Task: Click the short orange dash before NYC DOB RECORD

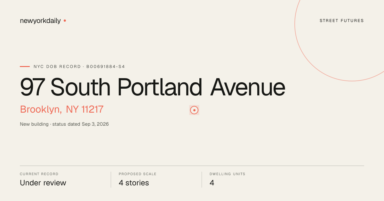Action: pyautogui.click(x=25, y=67)
